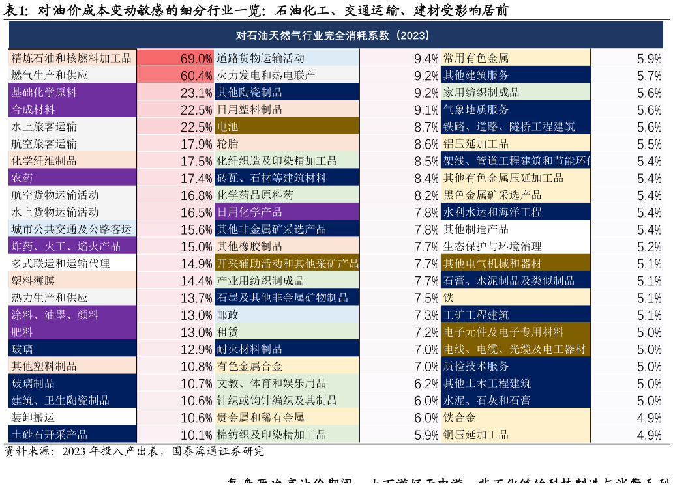The image size is (673, 486).
Task: Select the cell 肥料
Action: click(72, 332)
